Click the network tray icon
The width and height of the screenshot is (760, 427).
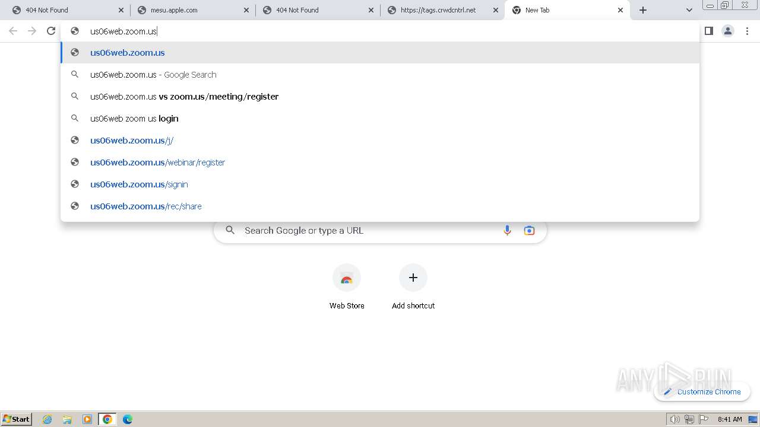point(689,419)
